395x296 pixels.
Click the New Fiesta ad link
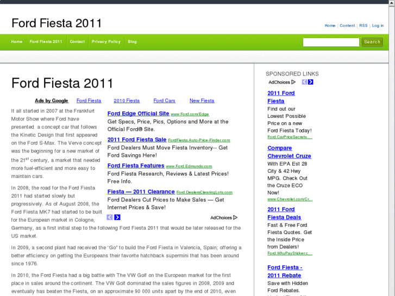tap(202, 100)
